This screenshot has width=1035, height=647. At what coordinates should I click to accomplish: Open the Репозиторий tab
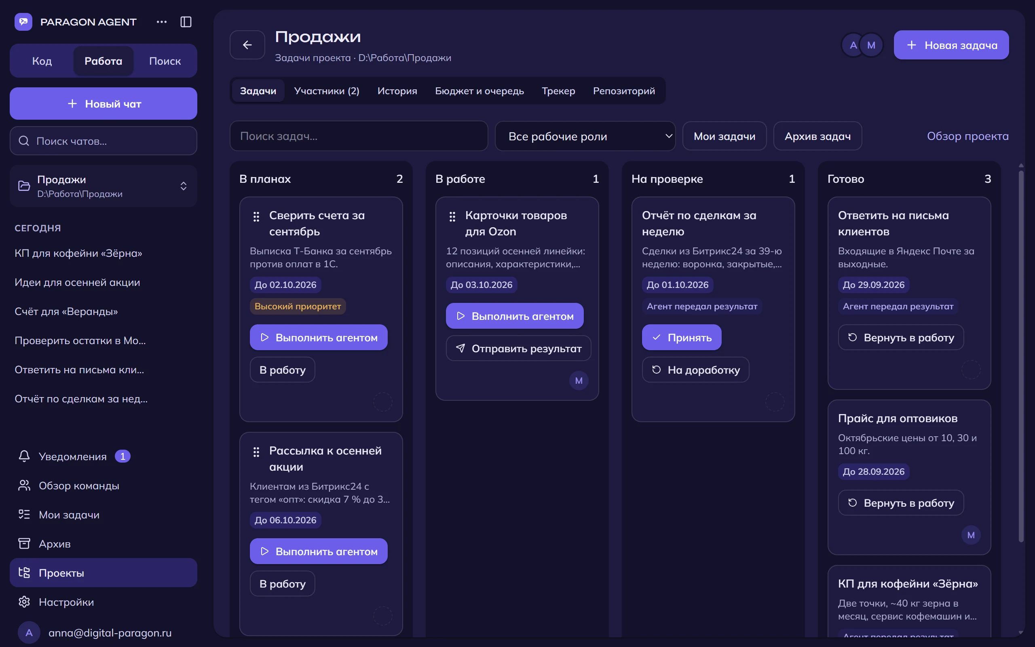pyautogui.click(x=624, y=91)
